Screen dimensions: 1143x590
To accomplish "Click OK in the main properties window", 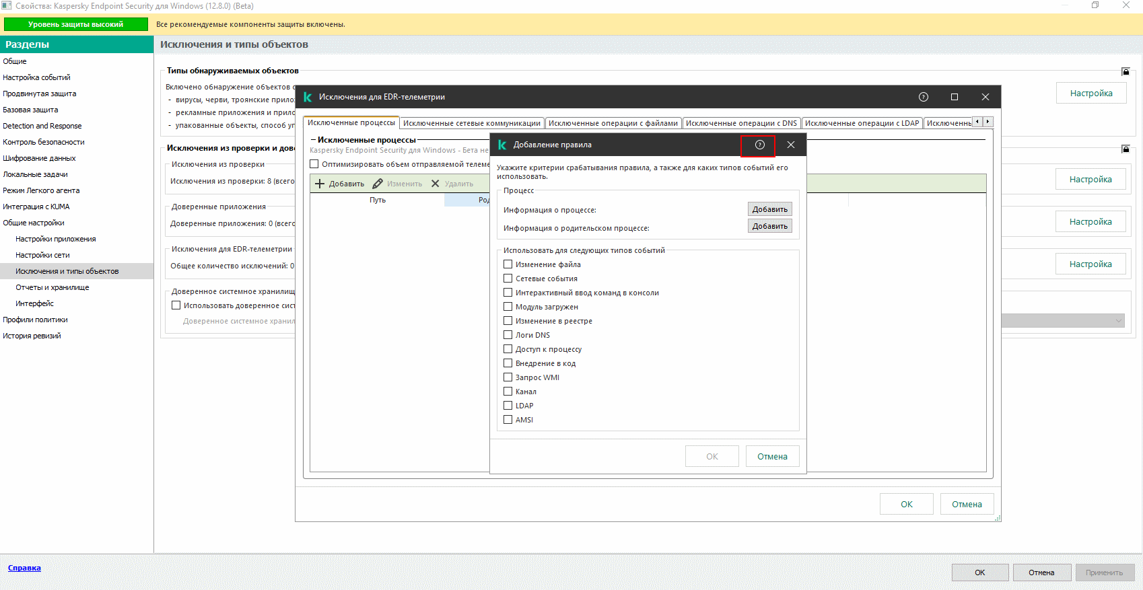I will (x=980, y=573).
